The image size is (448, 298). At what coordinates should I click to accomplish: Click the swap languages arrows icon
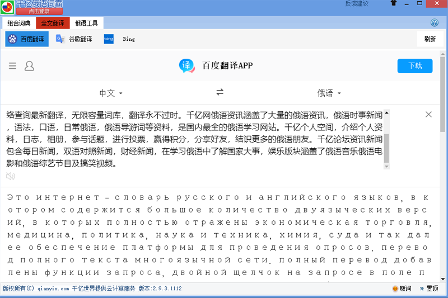pos(220,92)
